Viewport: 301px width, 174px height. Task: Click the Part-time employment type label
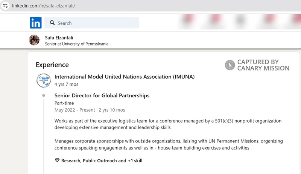(64, 103)
